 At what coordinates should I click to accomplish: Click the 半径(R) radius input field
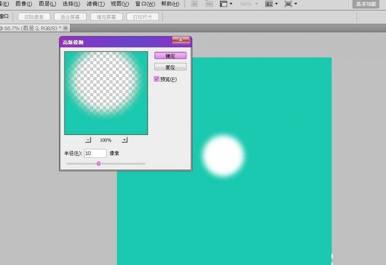95,153
